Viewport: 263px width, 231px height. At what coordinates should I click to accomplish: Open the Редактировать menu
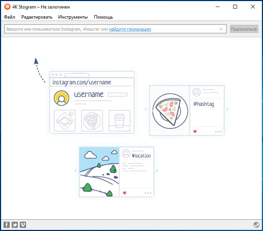tap(37, 17)
